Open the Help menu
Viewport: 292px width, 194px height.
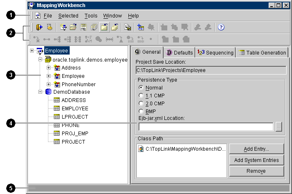click(133, 16)
